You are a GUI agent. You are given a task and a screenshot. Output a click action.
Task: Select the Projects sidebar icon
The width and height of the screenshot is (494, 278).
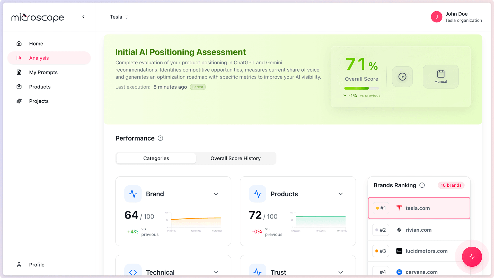tap(19, 101)
